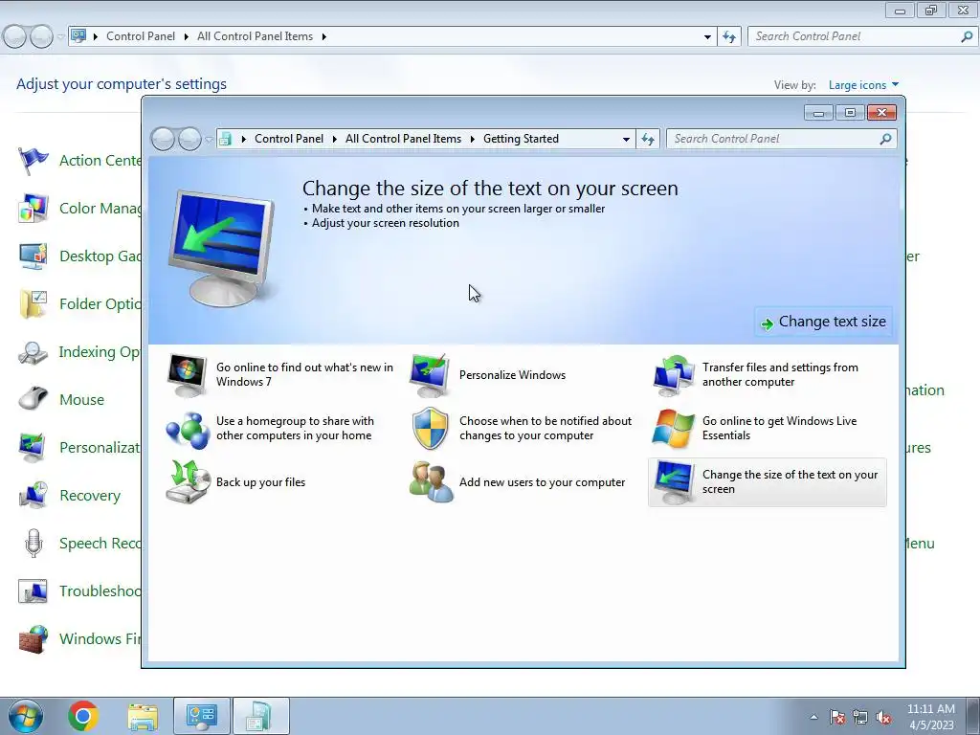Click the Add new users people icon

point(431,482)
